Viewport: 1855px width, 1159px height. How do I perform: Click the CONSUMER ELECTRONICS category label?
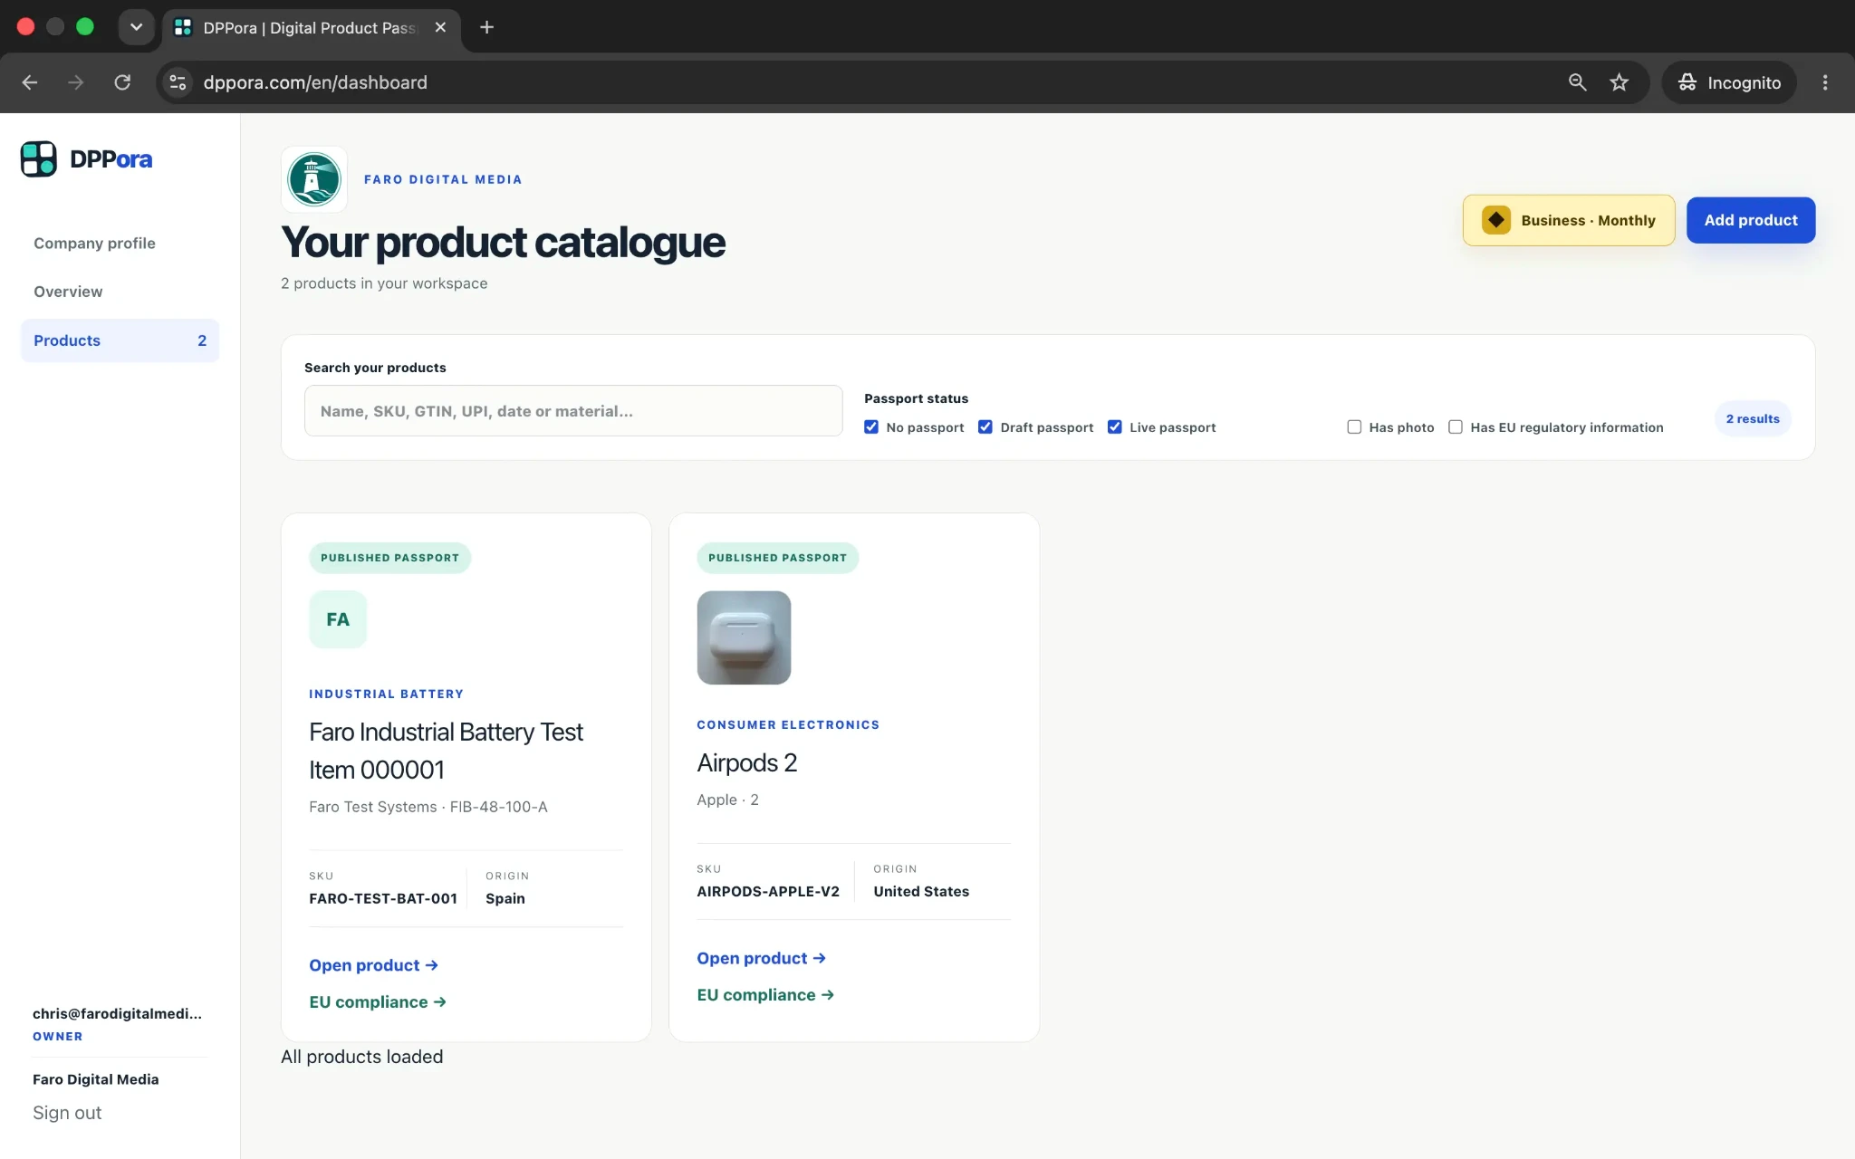click(788, 724)
